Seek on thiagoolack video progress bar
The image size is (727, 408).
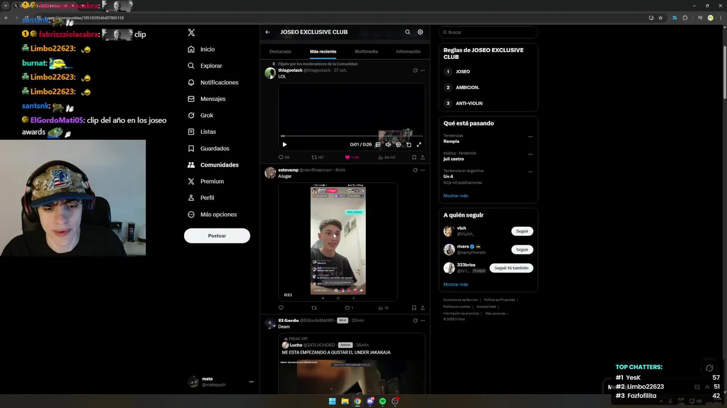tap(352, 136)
